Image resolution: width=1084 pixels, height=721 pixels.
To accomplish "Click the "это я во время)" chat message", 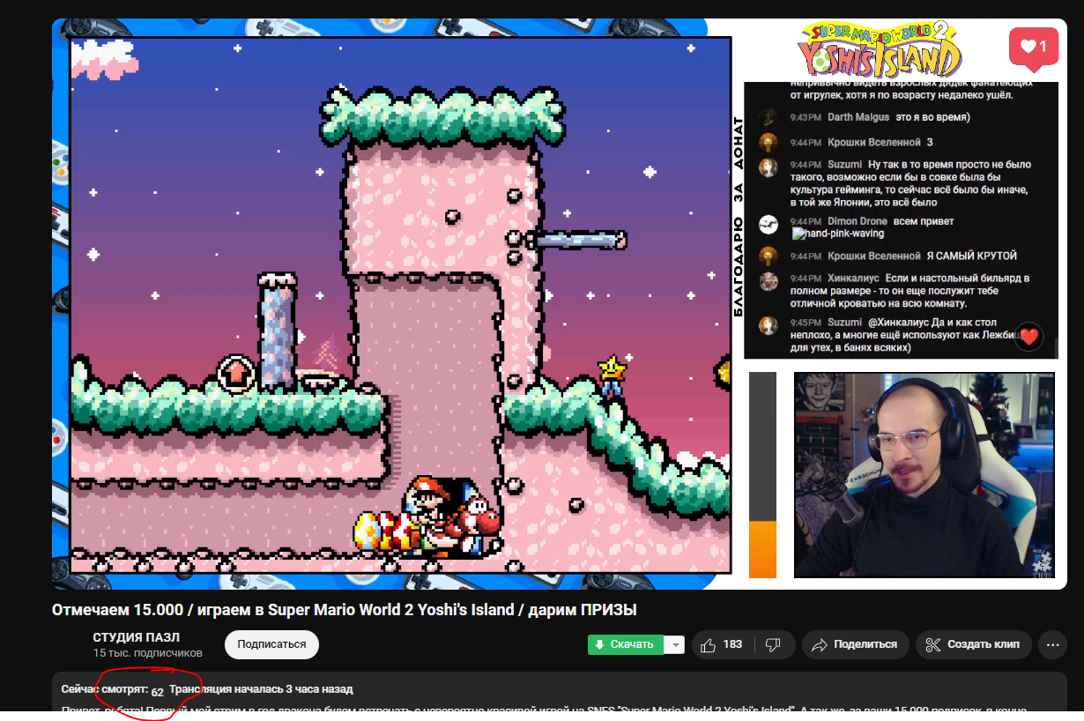I will click(932, 117).
